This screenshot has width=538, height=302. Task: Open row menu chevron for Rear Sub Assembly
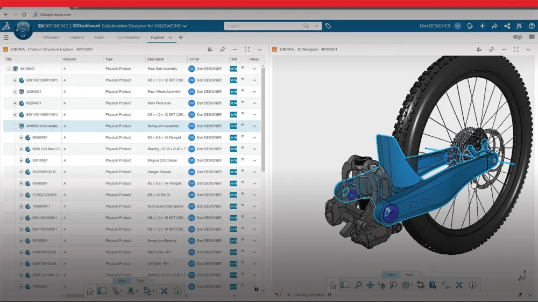coord(254,69)
